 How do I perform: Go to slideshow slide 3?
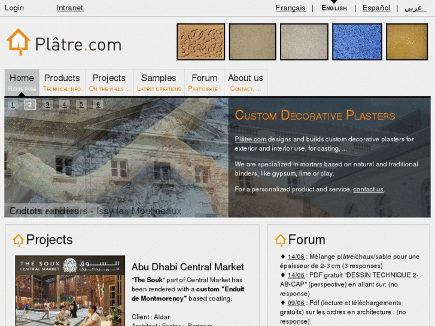(48, 105)
